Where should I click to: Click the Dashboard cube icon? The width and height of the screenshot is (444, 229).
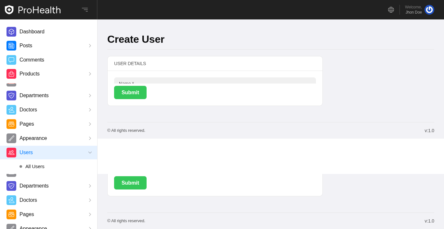pos(11,32)
